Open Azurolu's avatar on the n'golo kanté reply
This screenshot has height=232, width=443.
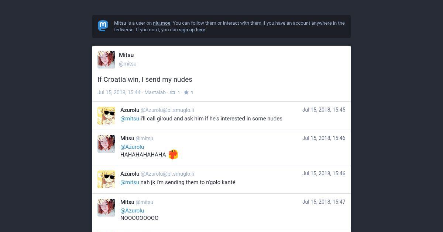pos(106,179)
